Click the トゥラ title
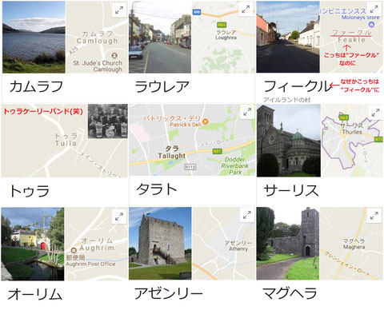The image size is (384, 310). click(30, 191)
